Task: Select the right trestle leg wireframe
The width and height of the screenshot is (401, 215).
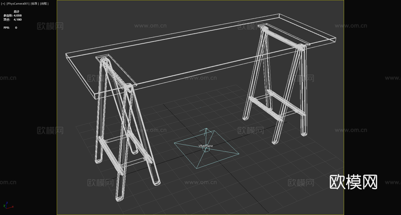Action: click(x=276, y=84)
